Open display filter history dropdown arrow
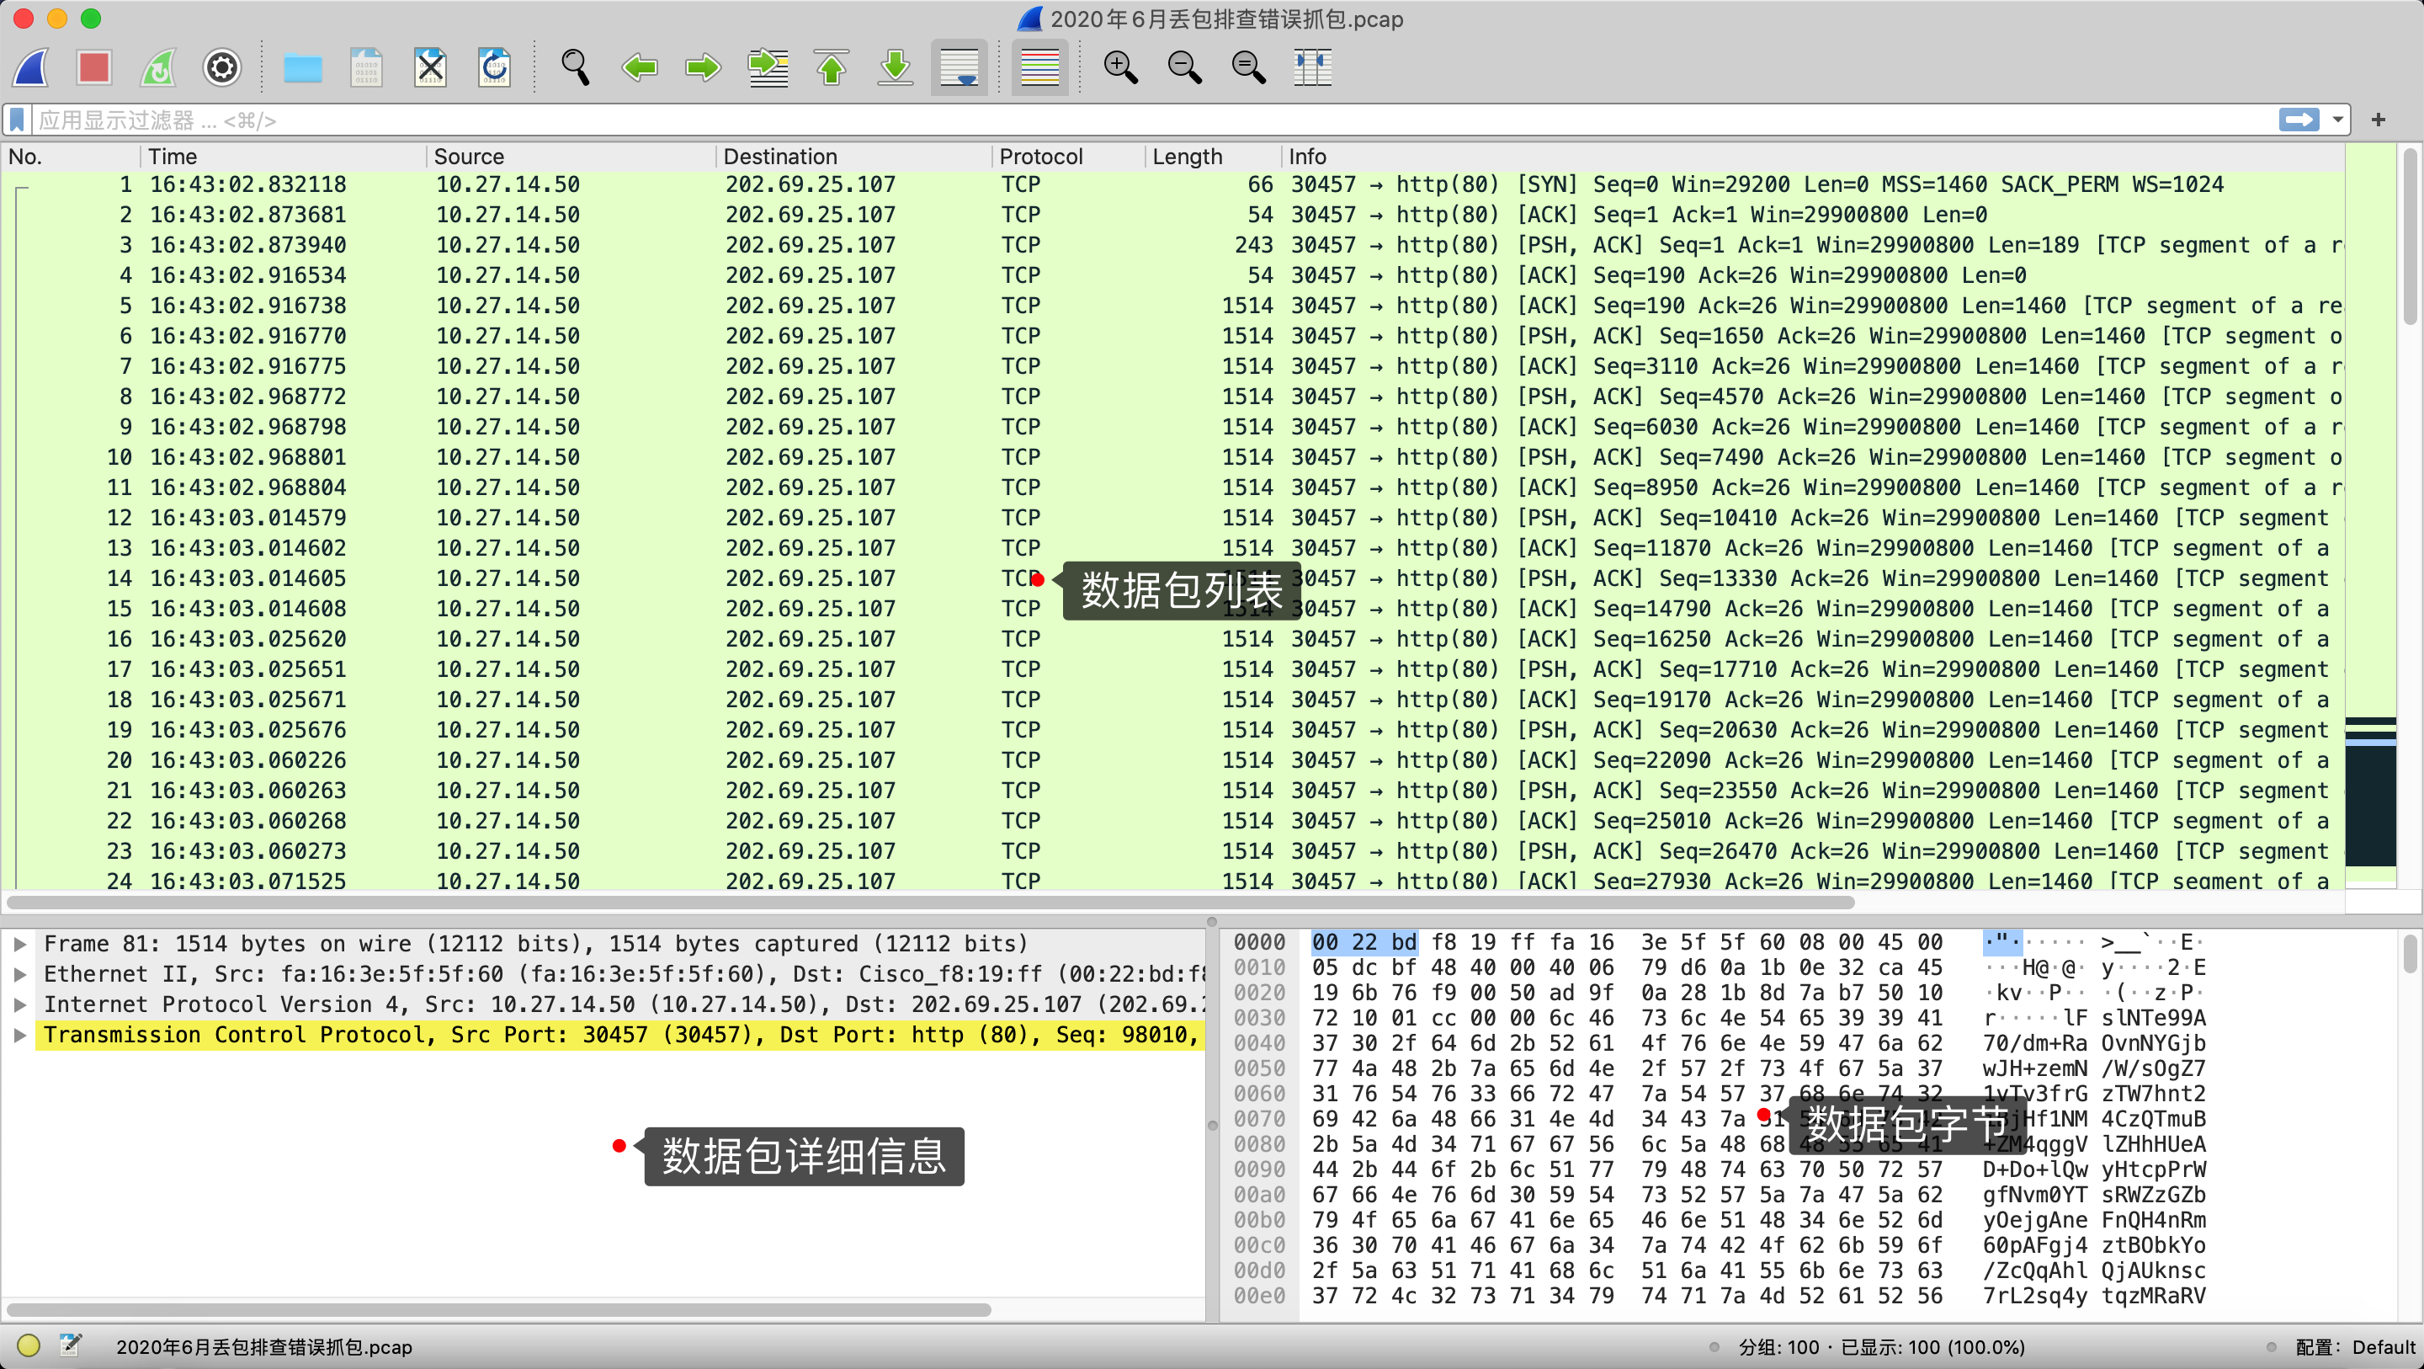2424x1369 pixels. point(2337,120)
